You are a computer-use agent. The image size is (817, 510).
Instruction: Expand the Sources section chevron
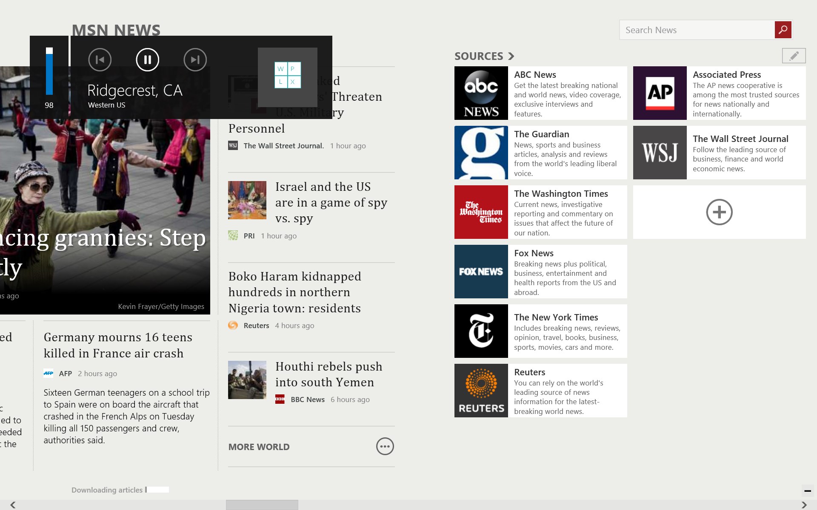pos(511,56)
